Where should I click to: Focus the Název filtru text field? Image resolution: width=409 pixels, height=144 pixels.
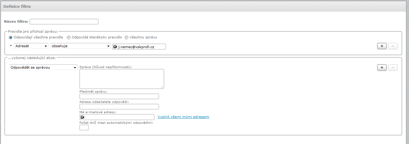pyautogui.click(x=64, y=21)
